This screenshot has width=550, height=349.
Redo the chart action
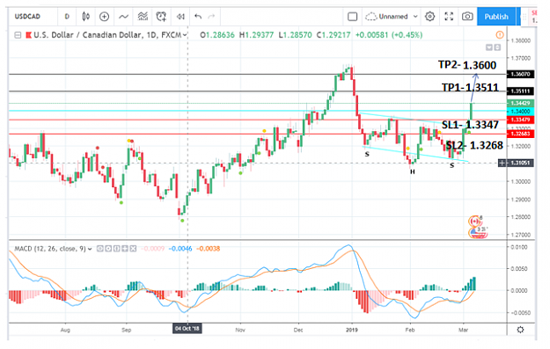(211, 17)
